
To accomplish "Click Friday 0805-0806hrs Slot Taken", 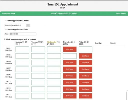I will click(86, 62).
